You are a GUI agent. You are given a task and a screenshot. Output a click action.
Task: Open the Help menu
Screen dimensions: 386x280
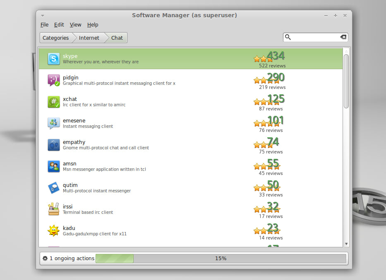[93, 24]
